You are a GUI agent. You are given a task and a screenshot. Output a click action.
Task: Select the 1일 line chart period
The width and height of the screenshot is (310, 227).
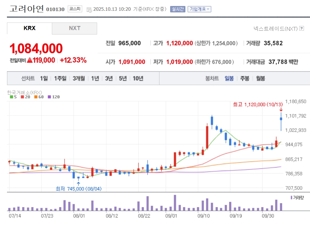[x=44, y=79]
